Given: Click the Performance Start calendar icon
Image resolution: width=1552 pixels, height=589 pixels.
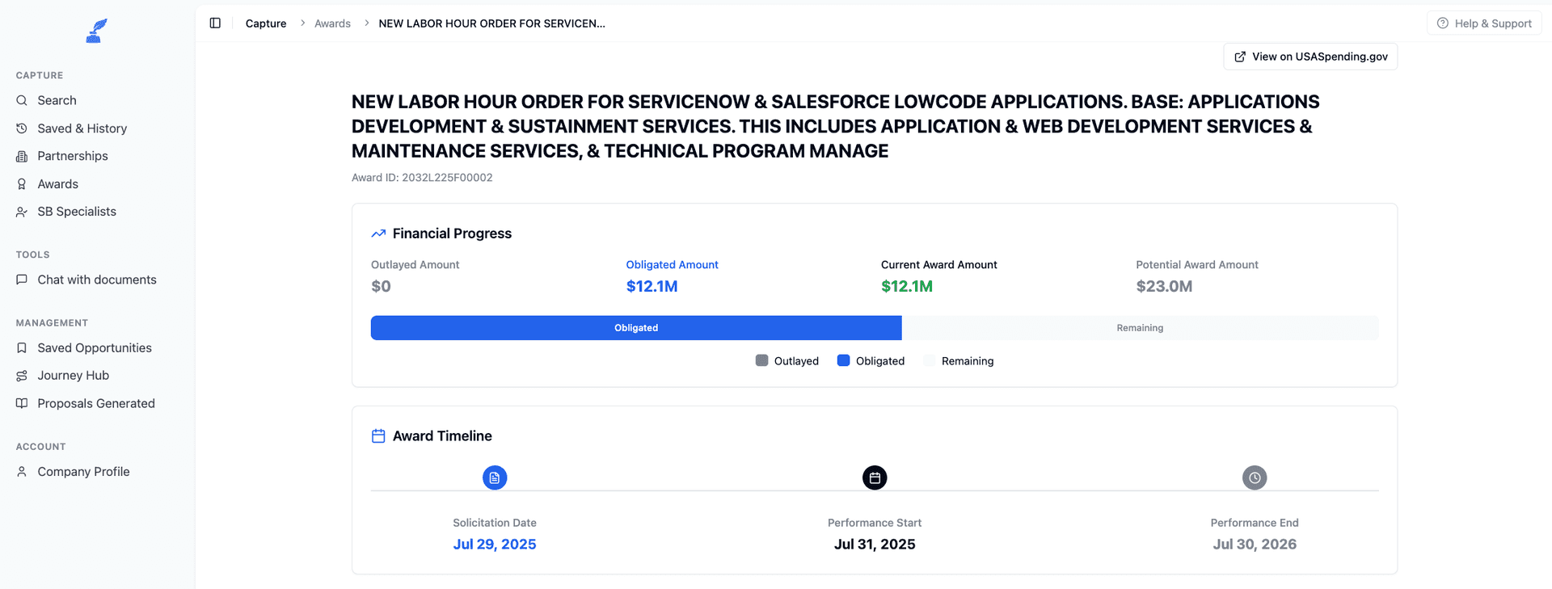Looking at the screenshot, I should click(875, 478).
